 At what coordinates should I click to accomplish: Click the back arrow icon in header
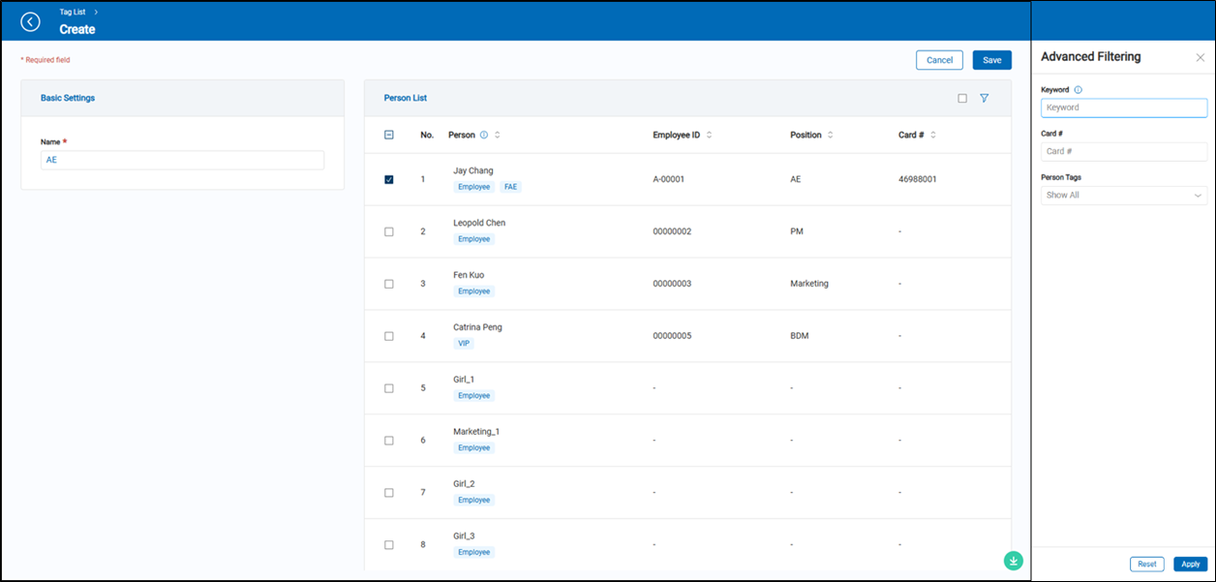coord(30,21)
